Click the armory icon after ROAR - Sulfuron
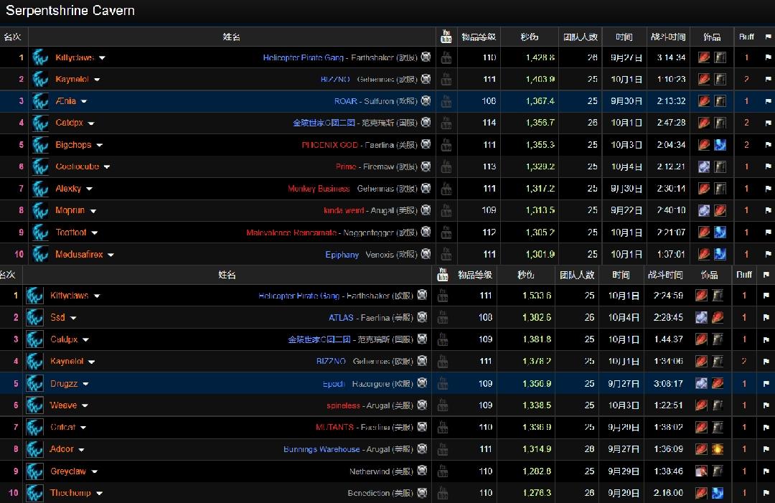 [426, 101]
